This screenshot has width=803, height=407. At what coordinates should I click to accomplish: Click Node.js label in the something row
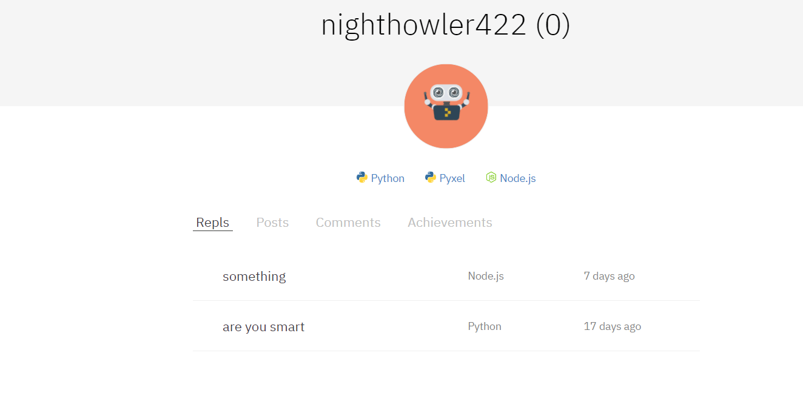click(x=486, y=276)
